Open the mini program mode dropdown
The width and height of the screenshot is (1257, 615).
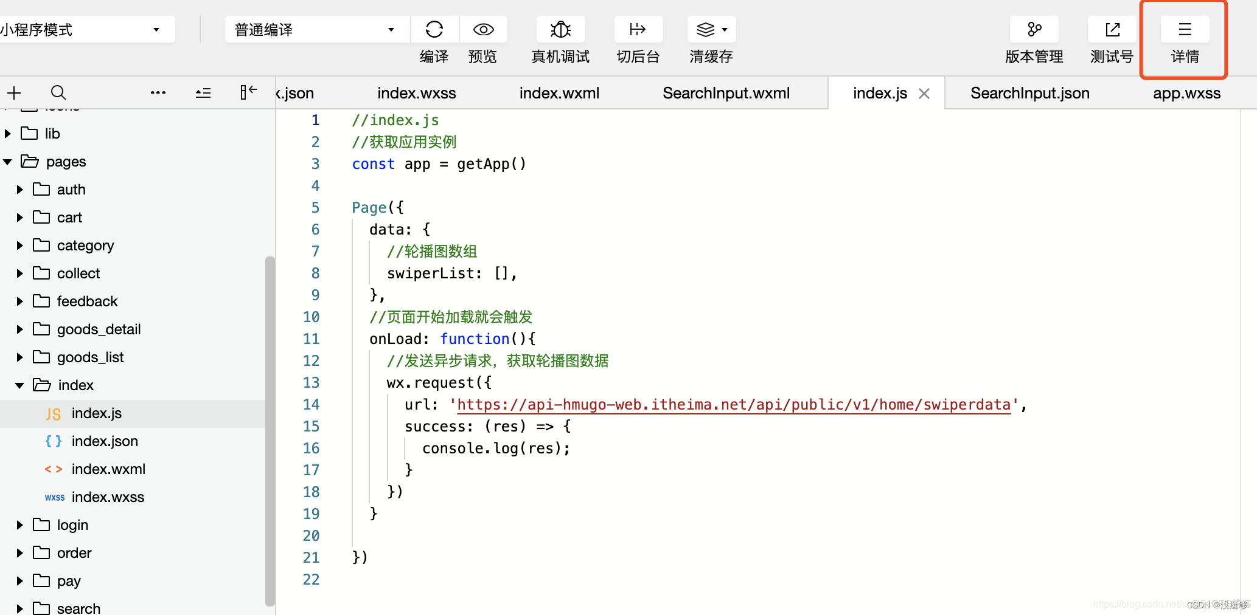[85, 30]
